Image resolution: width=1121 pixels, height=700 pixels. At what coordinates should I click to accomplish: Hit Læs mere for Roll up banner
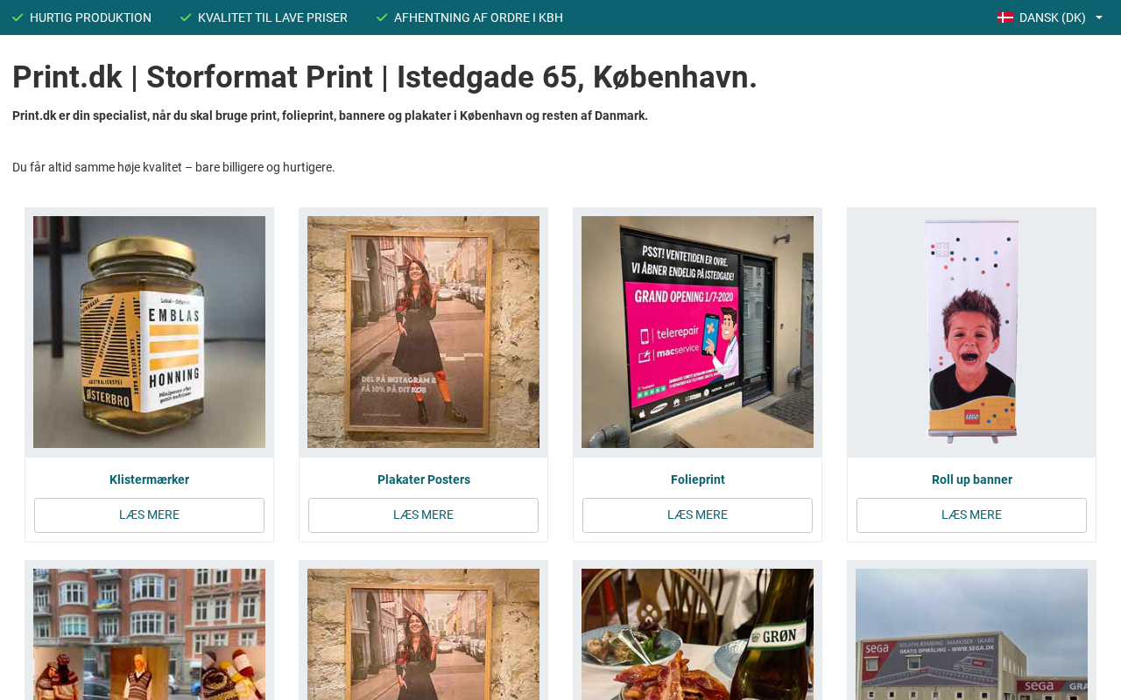[x=971, y=515]
